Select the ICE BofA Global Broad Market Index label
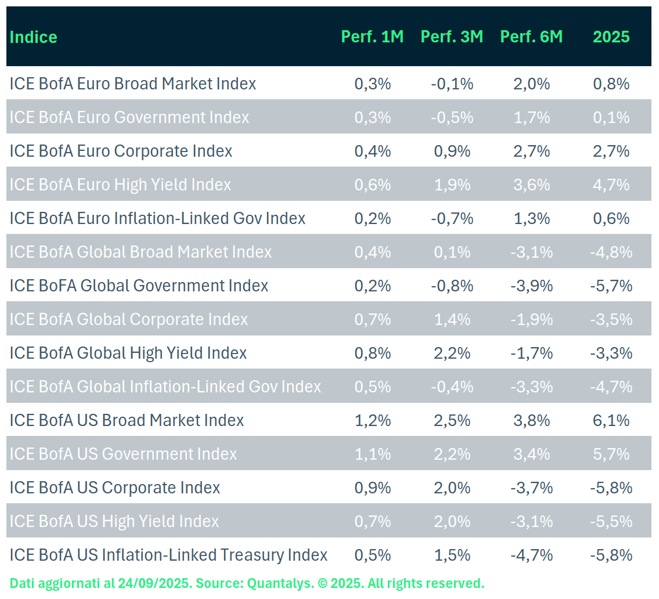The height and width of the screenshot is (599, 659). [141, 252]
